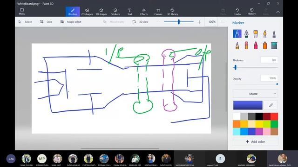Pick the light gray color swatch
Viewport: 298px width, 167px height.
click(x=244, y=116)
